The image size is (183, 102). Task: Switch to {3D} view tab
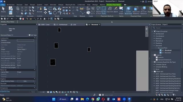73,25
